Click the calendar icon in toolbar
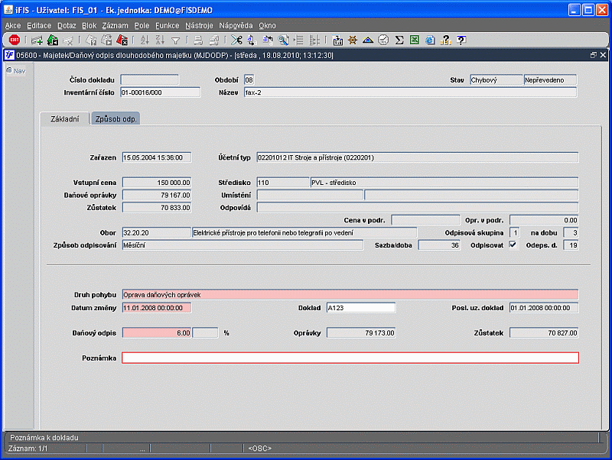 (337, 40)
